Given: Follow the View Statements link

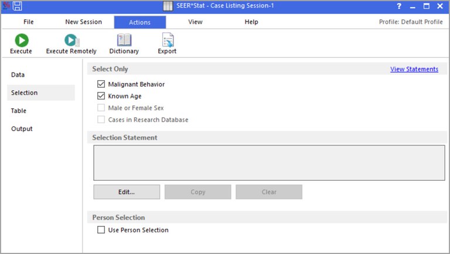Looking at the screenshot, I should coord(414,69).
